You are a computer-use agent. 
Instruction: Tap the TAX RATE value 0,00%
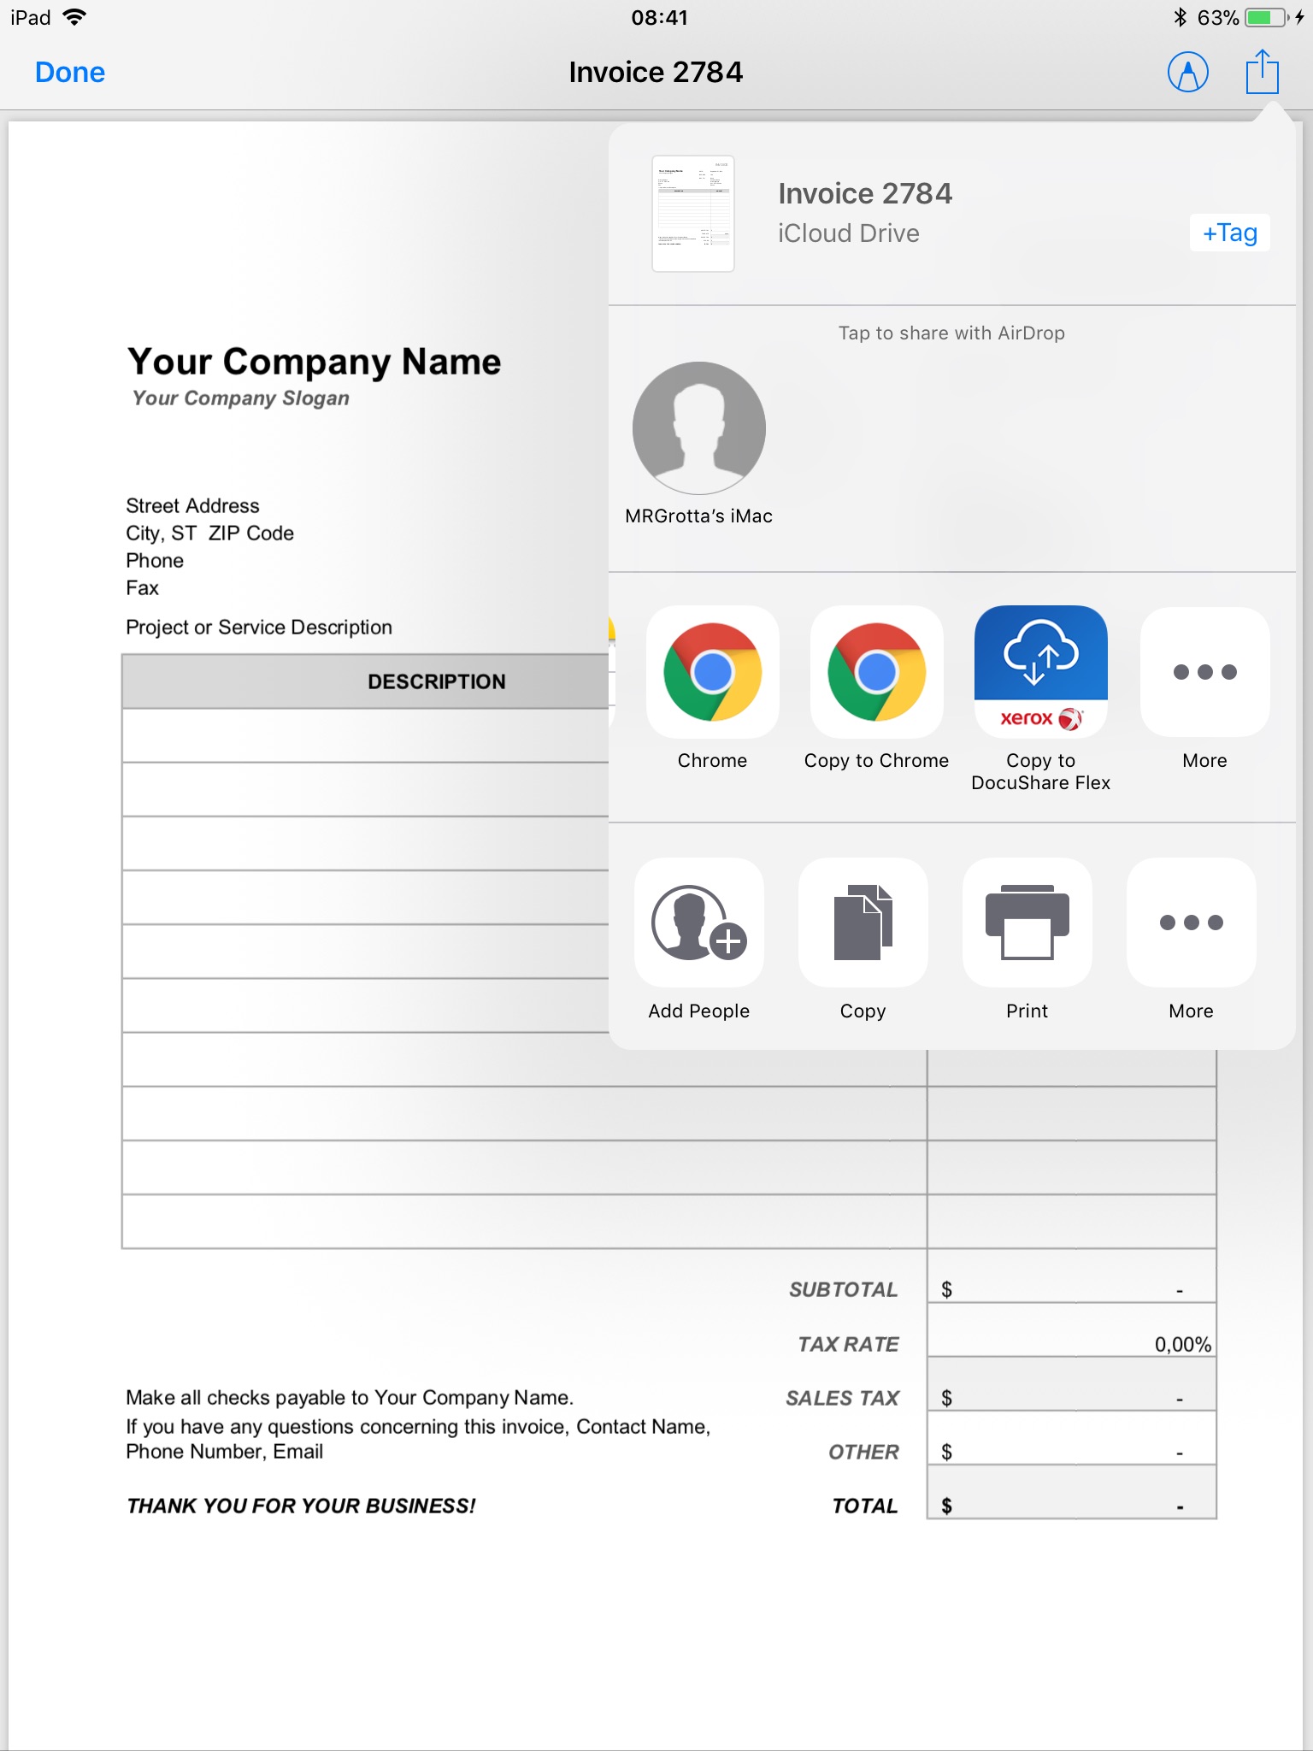[x=1182, y=1344]
